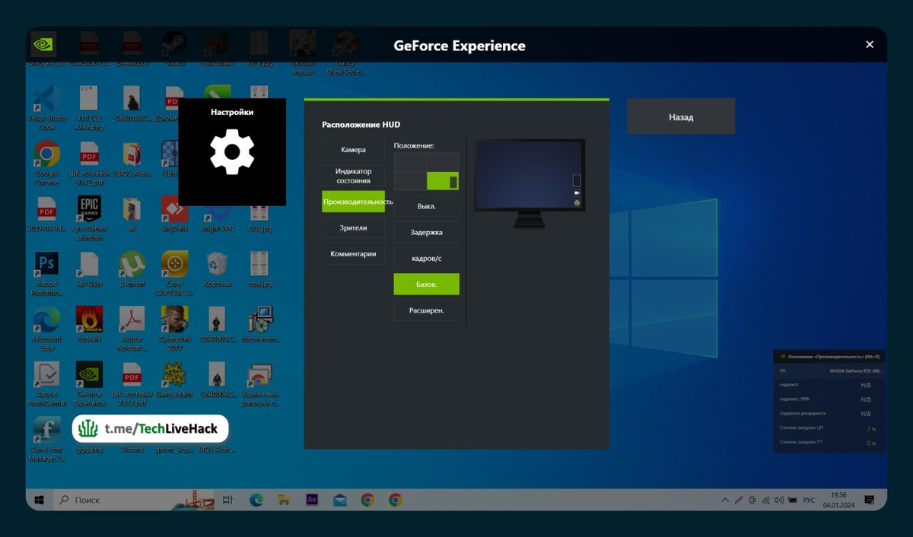
Task: Place the HUD in the top-right quadrant
Action: click(443, 162)
